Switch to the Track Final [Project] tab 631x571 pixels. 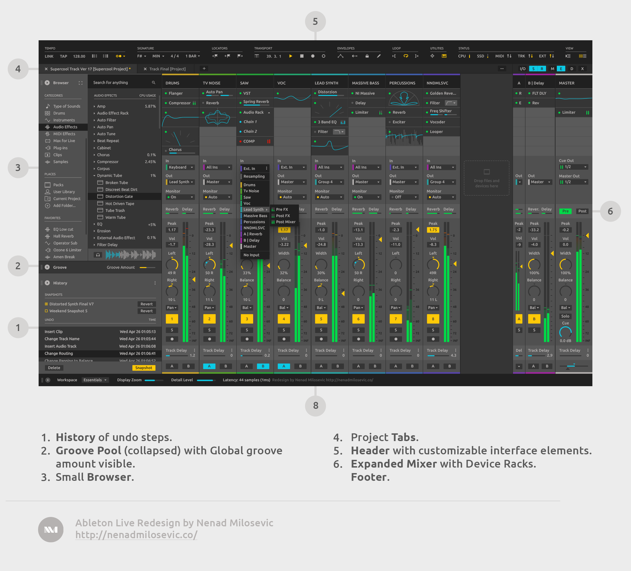pyautogui.click(x=168, y=69)
